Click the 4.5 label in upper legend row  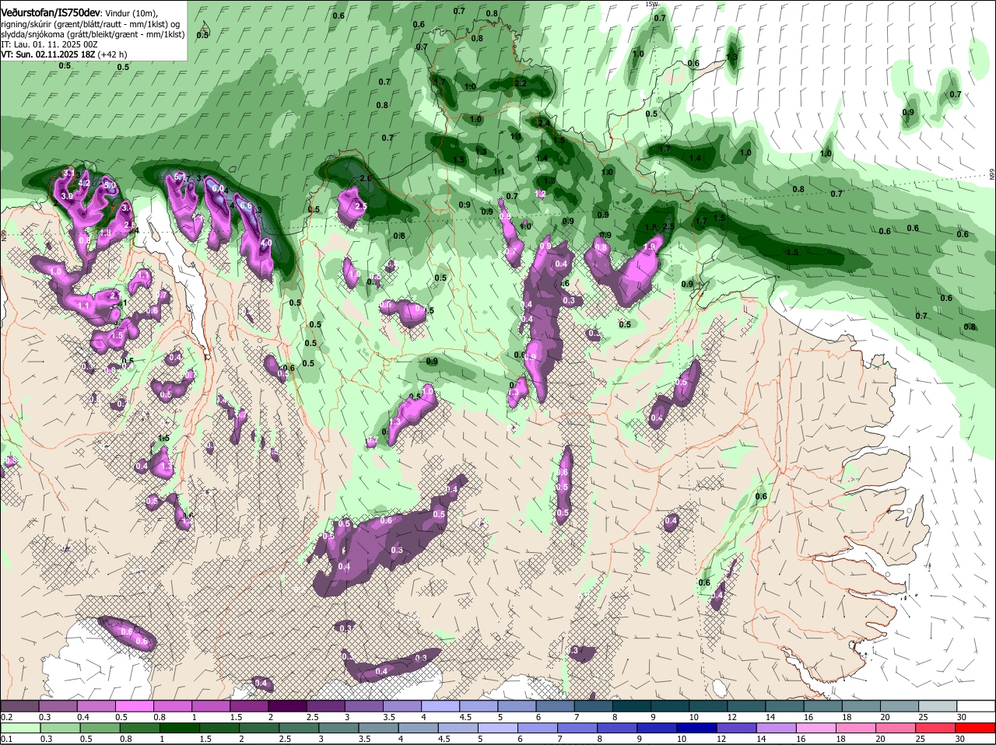(x=465, y=717)
